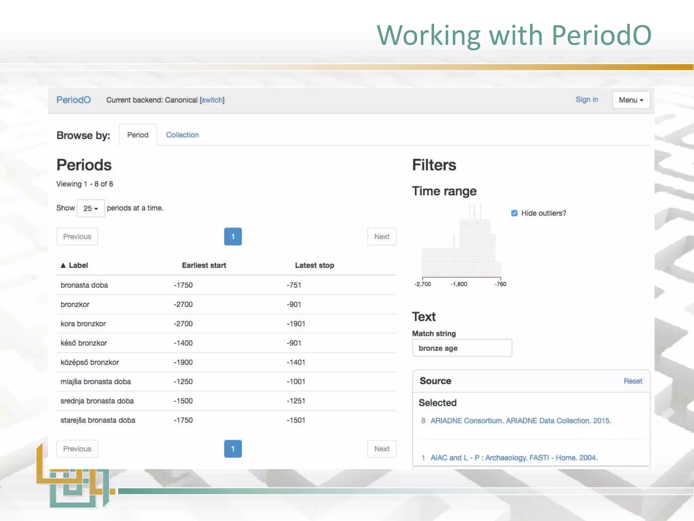Click the -1750 earliest start for bronasta doba
The image size is (694, 521).
pos(183,285)
